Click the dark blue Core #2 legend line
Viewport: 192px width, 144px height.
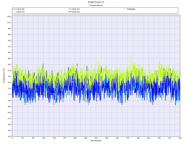pyautogui.click(x=70, y=12)
